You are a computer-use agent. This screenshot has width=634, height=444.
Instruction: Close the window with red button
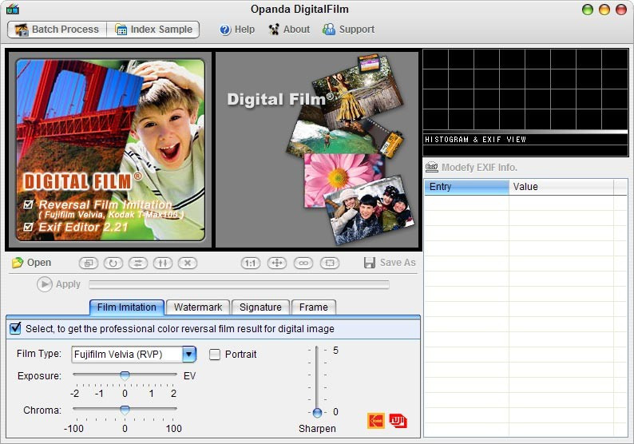[x=621, y=10]
